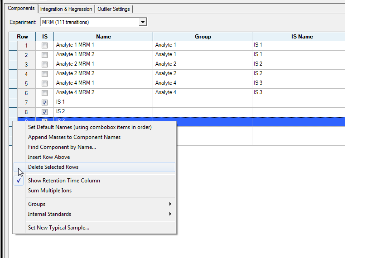Edit the Group cell for Analyte 2 MRM 1

click(202, 64)
